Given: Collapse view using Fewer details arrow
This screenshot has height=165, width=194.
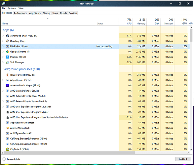Looking at the screenshot, I should [4, 159].
